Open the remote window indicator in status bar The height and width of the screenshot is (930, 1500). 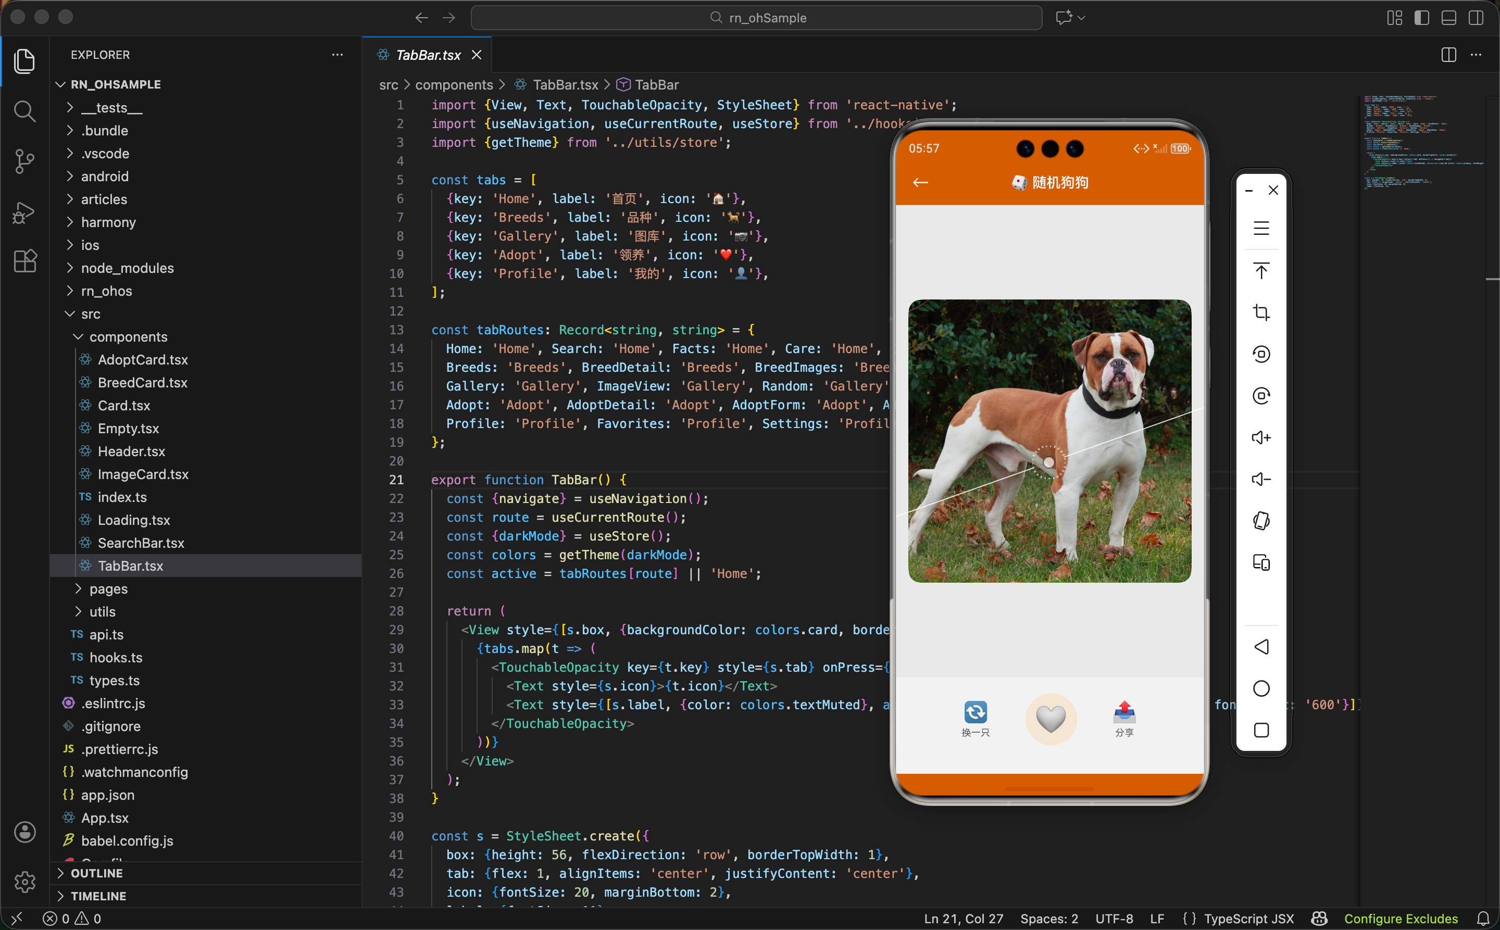click(17, 919)
